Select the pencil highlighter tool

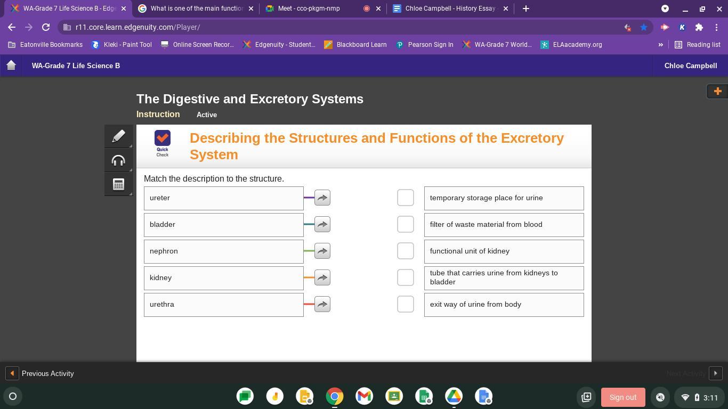[118, 136]
